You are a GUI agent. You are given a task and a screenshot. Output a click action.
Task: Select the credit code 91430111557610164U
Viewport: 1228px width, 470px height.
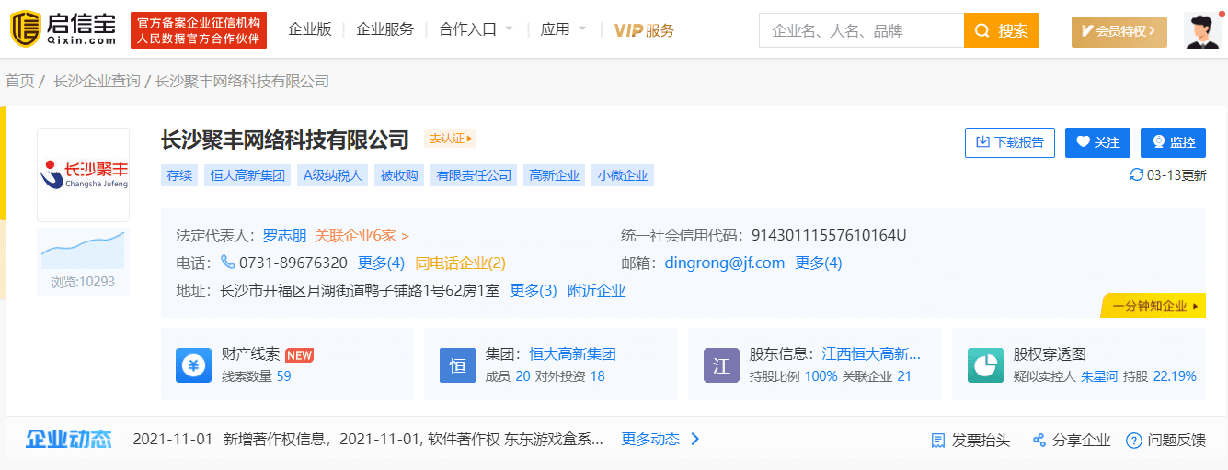pyautogui.click(x=829, y=236)
